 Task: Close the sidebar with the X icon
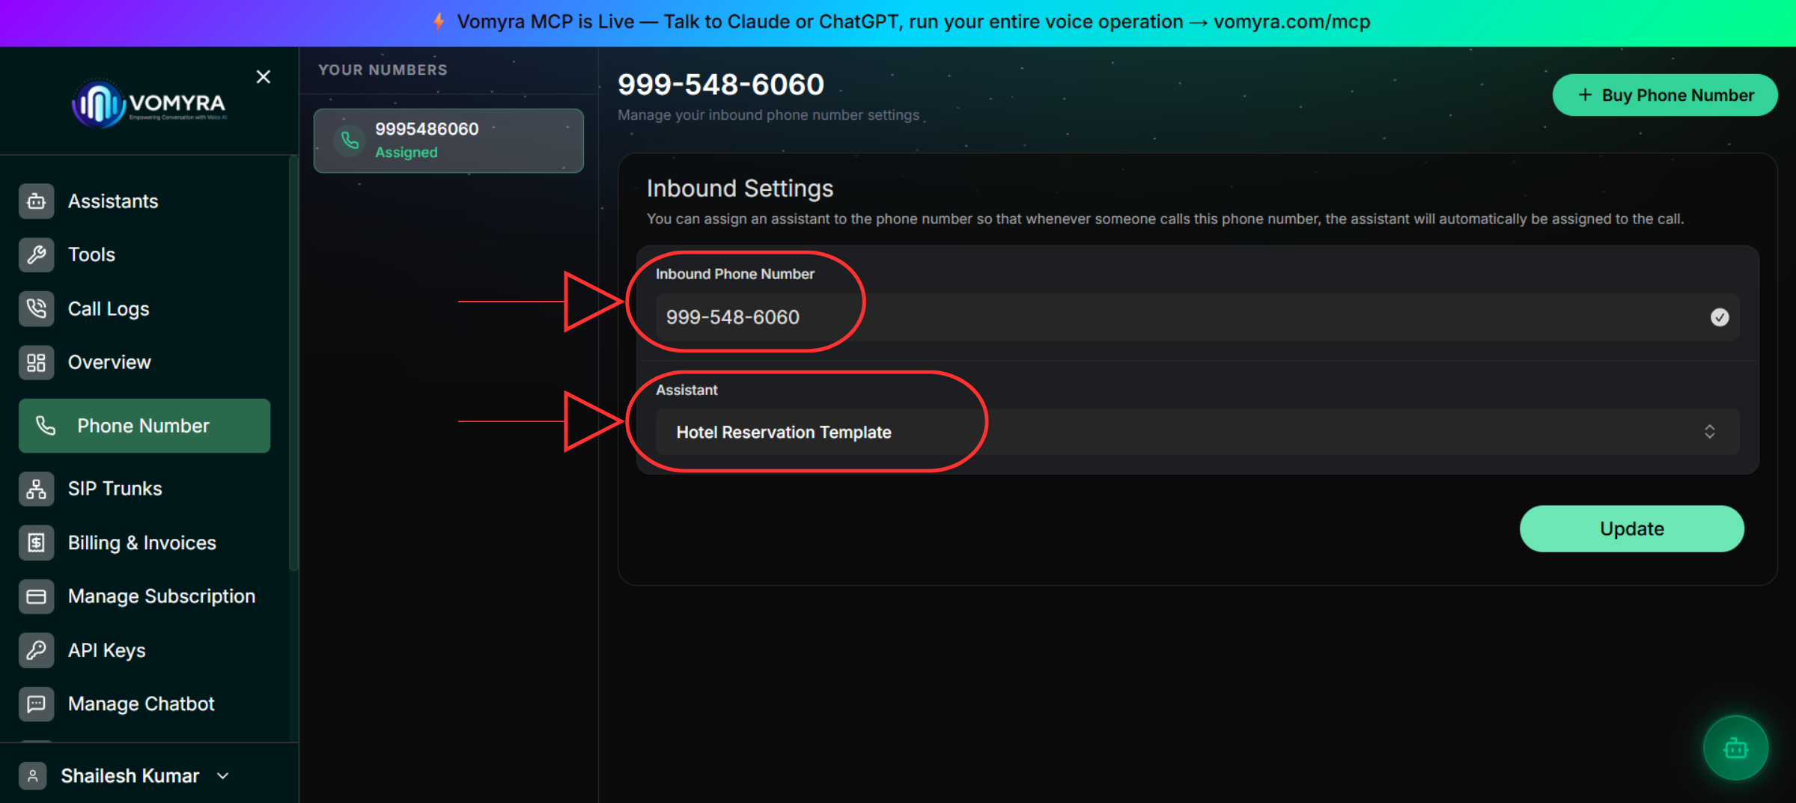tap(263, 76)
